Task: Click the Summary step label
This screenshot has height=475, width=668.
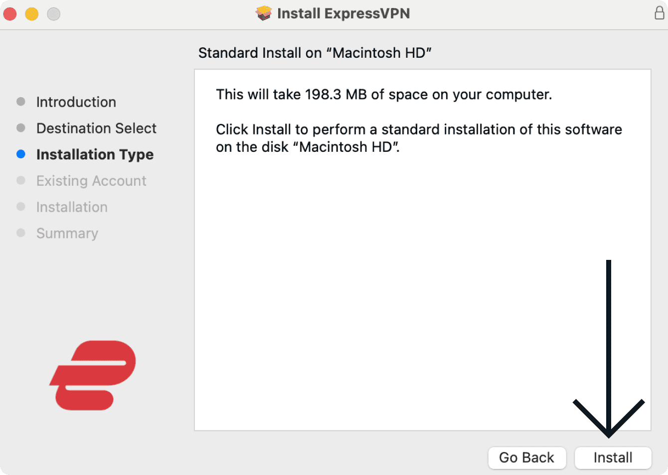Action: 67,234
